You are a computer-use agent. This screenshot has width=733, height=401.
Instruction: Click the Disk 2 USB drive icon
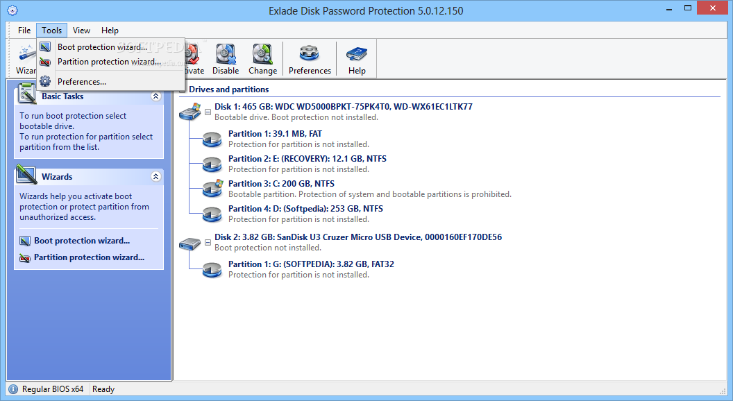(x=189, y=244)
